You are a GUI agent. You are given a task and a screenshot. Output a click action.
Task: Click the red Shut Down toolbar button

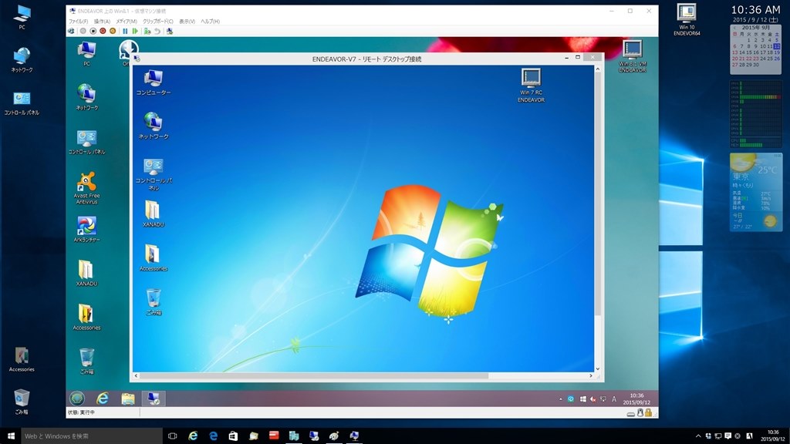coord(103,31)
